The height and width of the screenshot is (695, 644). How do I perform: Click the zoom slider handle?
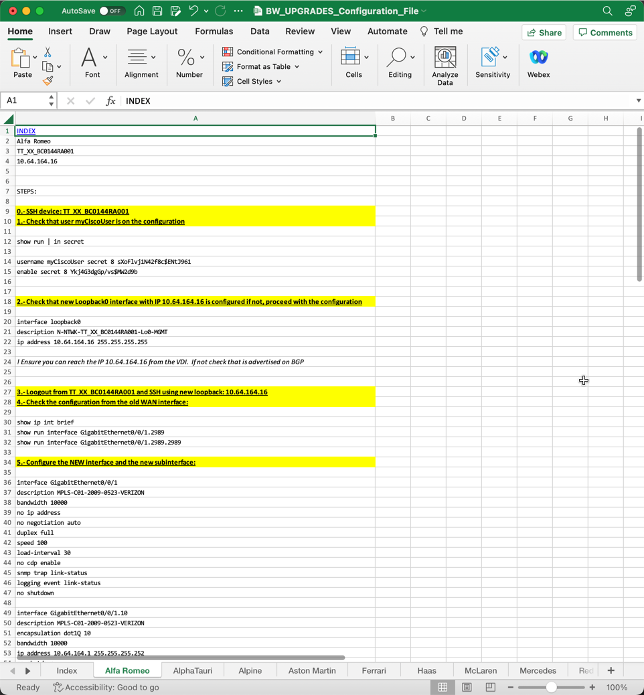point(551,688)
